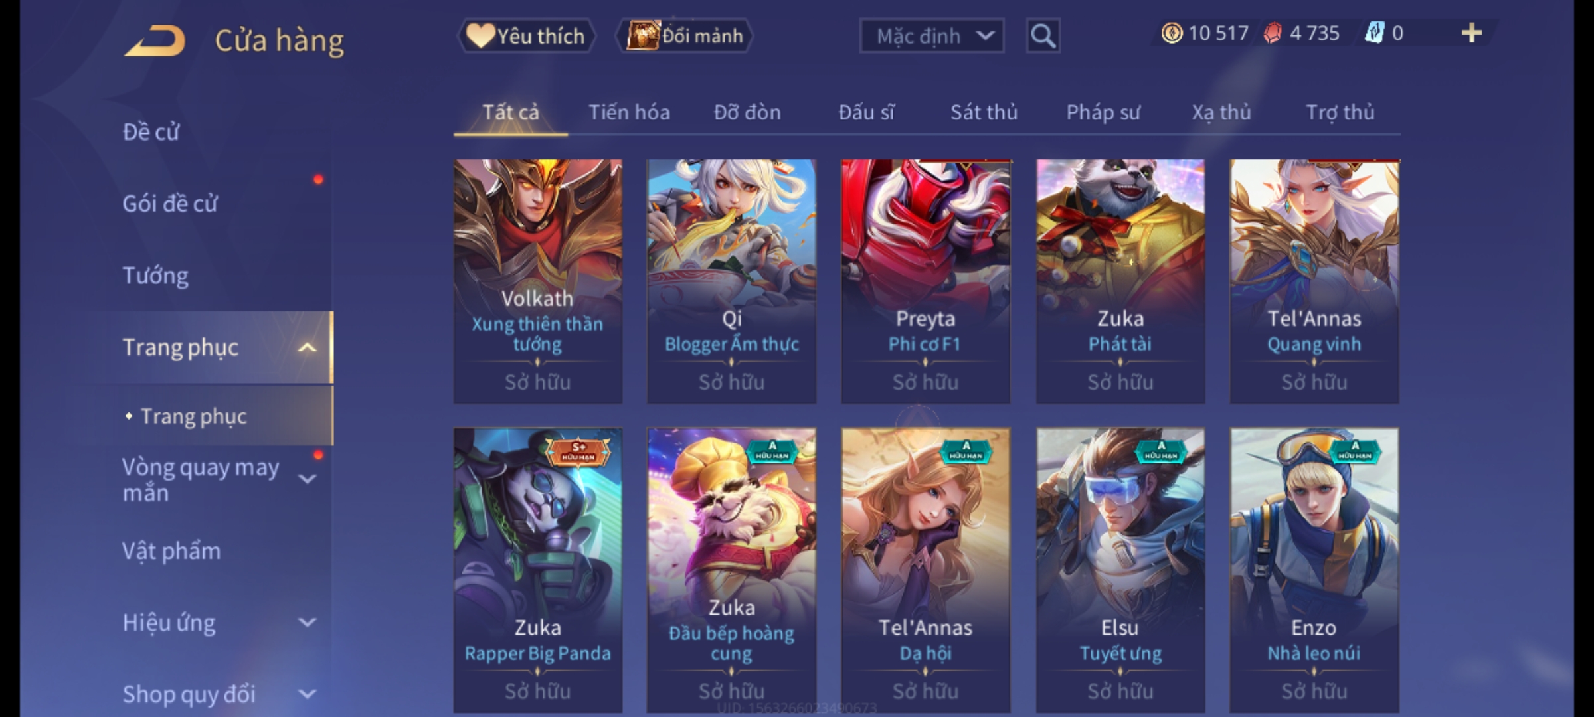Viewport: 1594px width, 717px height.
Task: Open Qi Blogger Ẩm thực skin card
Action: [731, 281]
